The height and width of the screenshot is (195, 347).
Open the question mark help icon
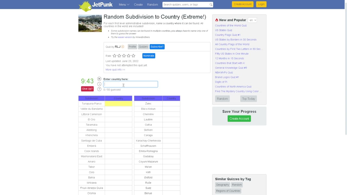point(99,89)
